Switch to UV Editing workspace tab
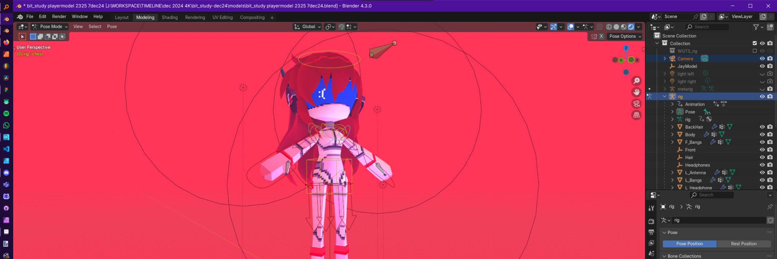The width and height of the screenshot is (777, 259). [x=222, y=17]
